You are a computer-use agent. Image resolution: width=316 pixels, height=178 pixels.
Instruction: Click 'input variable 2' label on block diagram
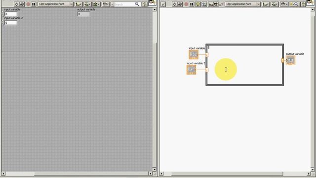[196, 63]
